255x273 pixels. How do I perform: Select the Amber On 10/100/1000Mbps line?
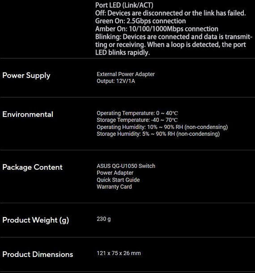coord(157,29)
